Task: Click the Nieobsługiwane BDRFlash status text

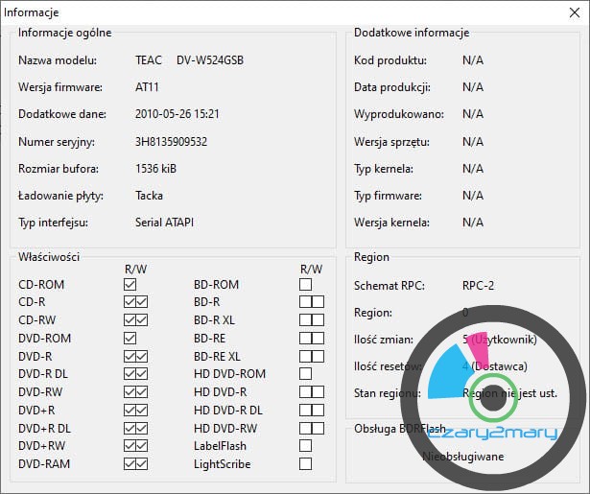Action: [463, 457]
